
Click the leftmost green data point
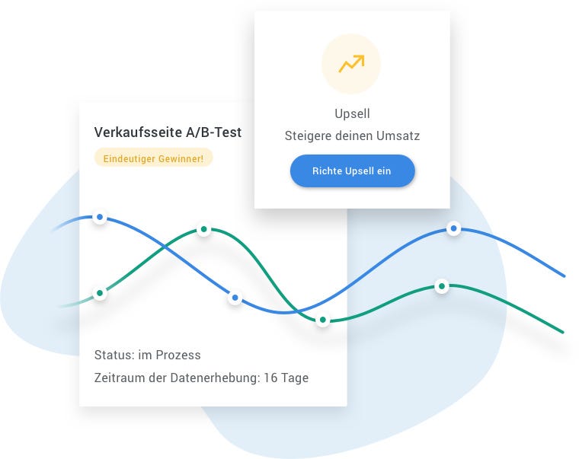99,293
